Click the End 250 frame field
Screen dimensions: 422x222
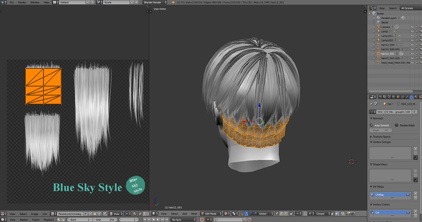tap(105, 219)
